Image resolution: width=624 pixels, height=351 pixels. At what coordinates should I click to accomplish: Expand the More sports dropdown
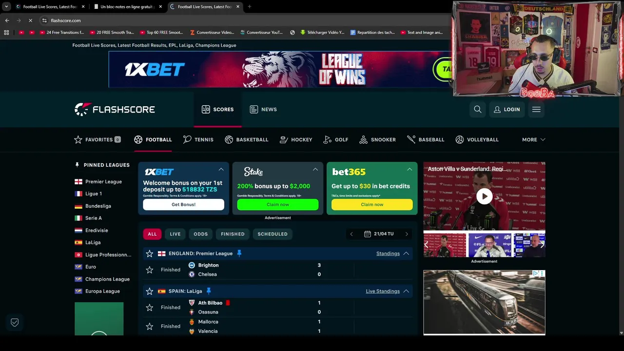tap(533, 139)
